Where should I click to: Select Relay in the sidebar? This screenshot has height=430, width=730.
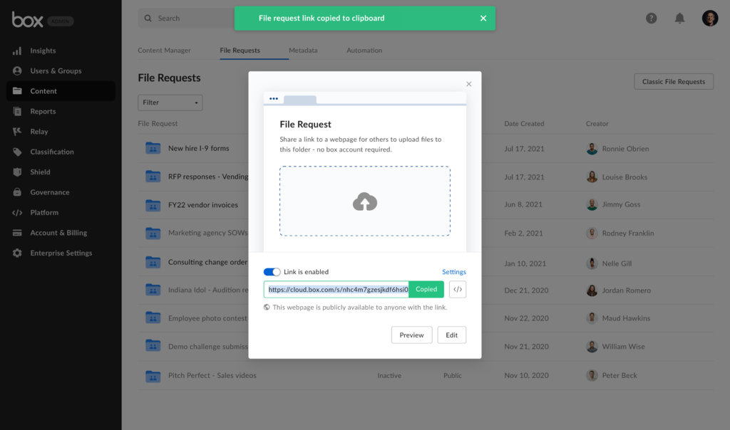point(39,131)
